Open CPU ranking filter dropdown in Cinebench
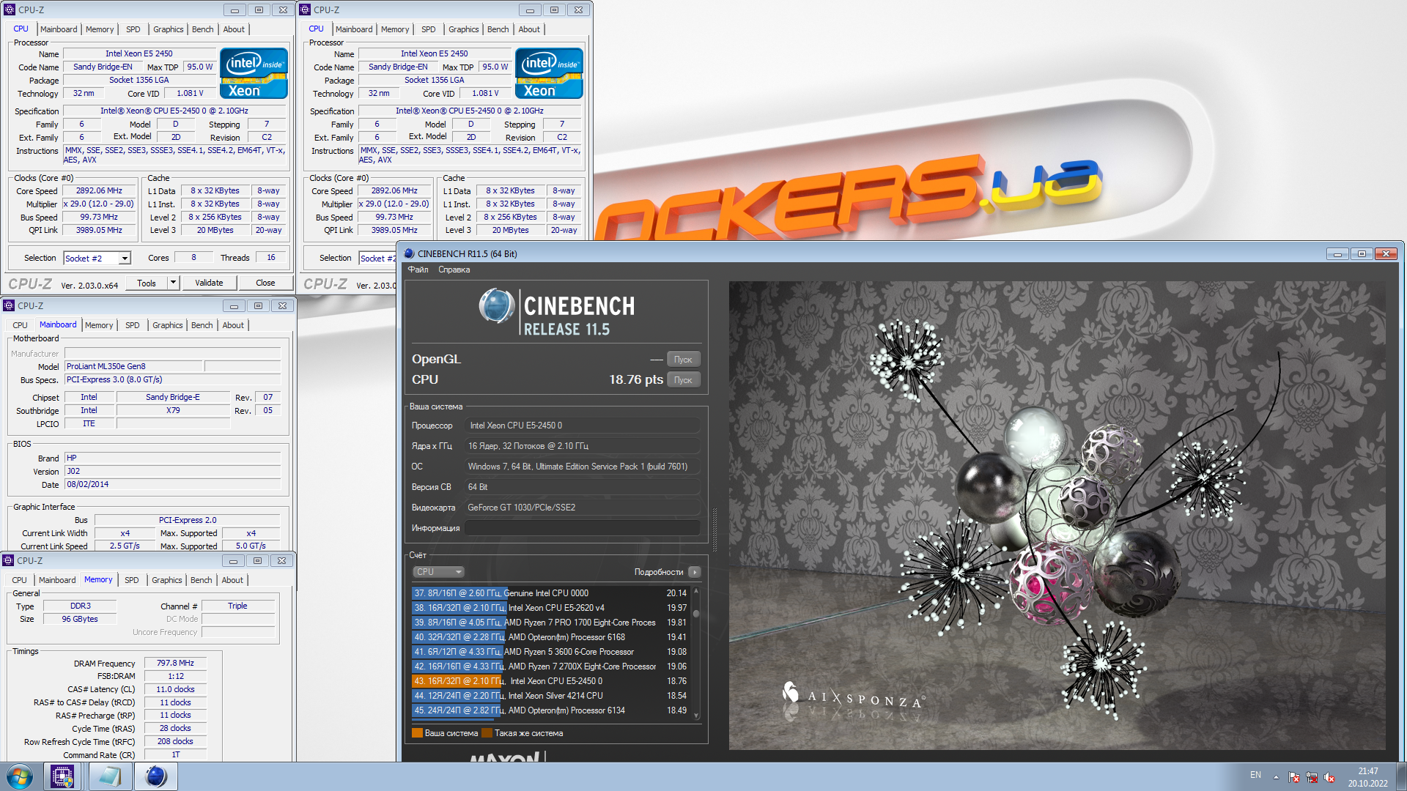Screen dimensions: 1407x791 coord(438,572)
